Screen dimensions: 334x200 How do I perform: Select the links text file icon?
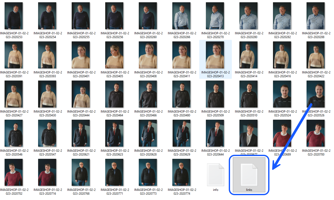249,175
